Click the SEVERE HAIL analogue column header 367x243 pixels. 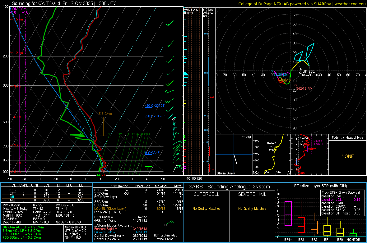(252, 194)
